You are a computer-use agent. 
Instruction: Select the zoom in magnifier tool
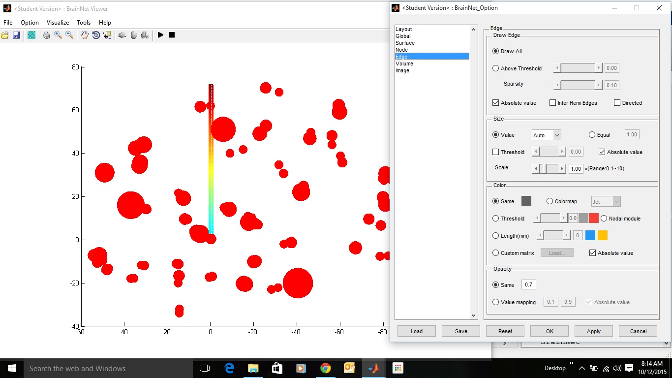tap(58, 35)
